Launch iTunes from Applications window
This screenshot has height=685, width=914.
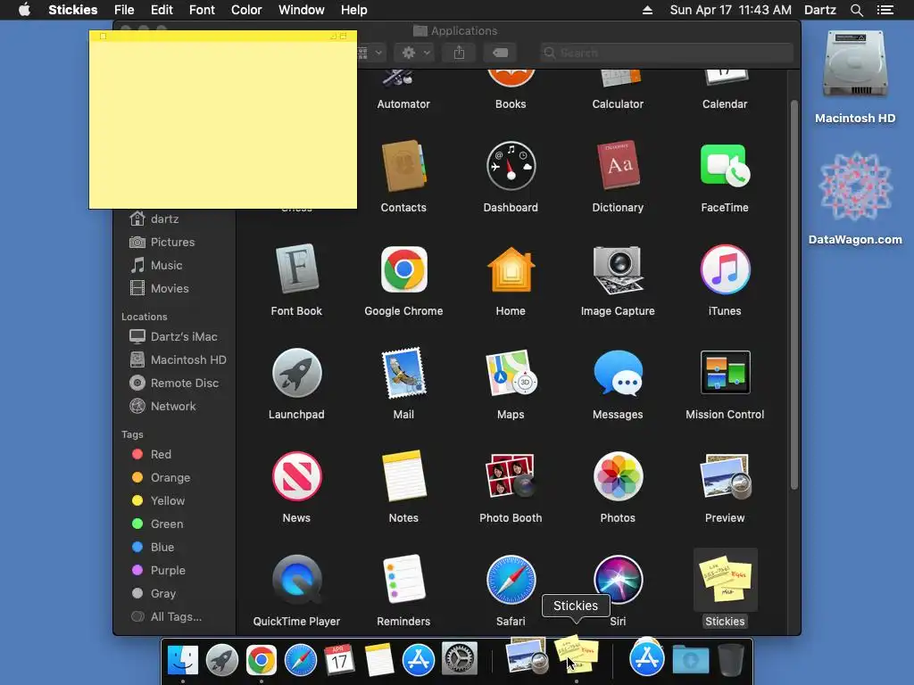click(725, 269)
